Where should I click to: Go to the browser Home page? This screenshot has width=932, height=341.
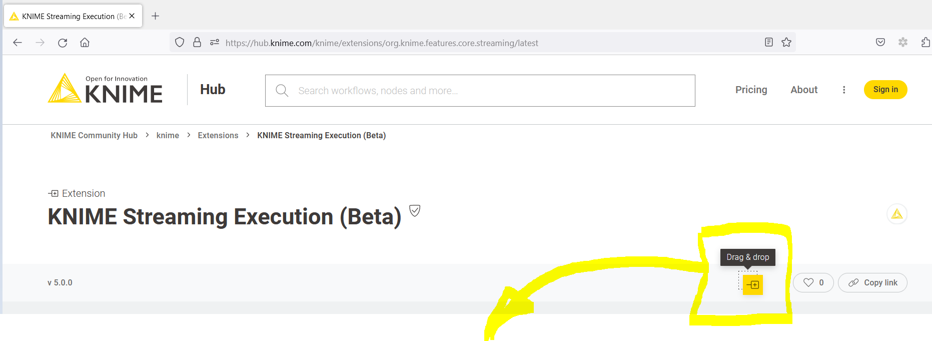click(x=85, y=43)
